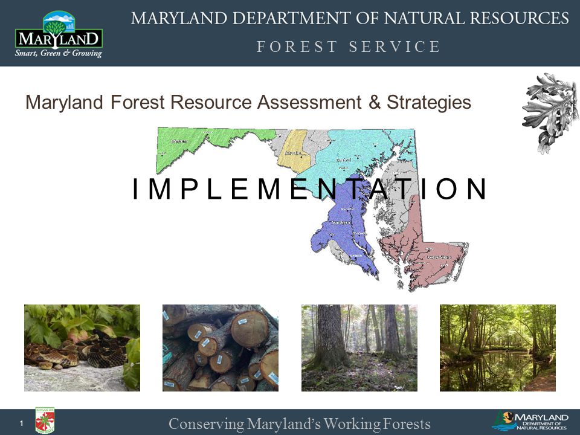
Task: Click the oak leaf illustration
Action: coord(550,113)
